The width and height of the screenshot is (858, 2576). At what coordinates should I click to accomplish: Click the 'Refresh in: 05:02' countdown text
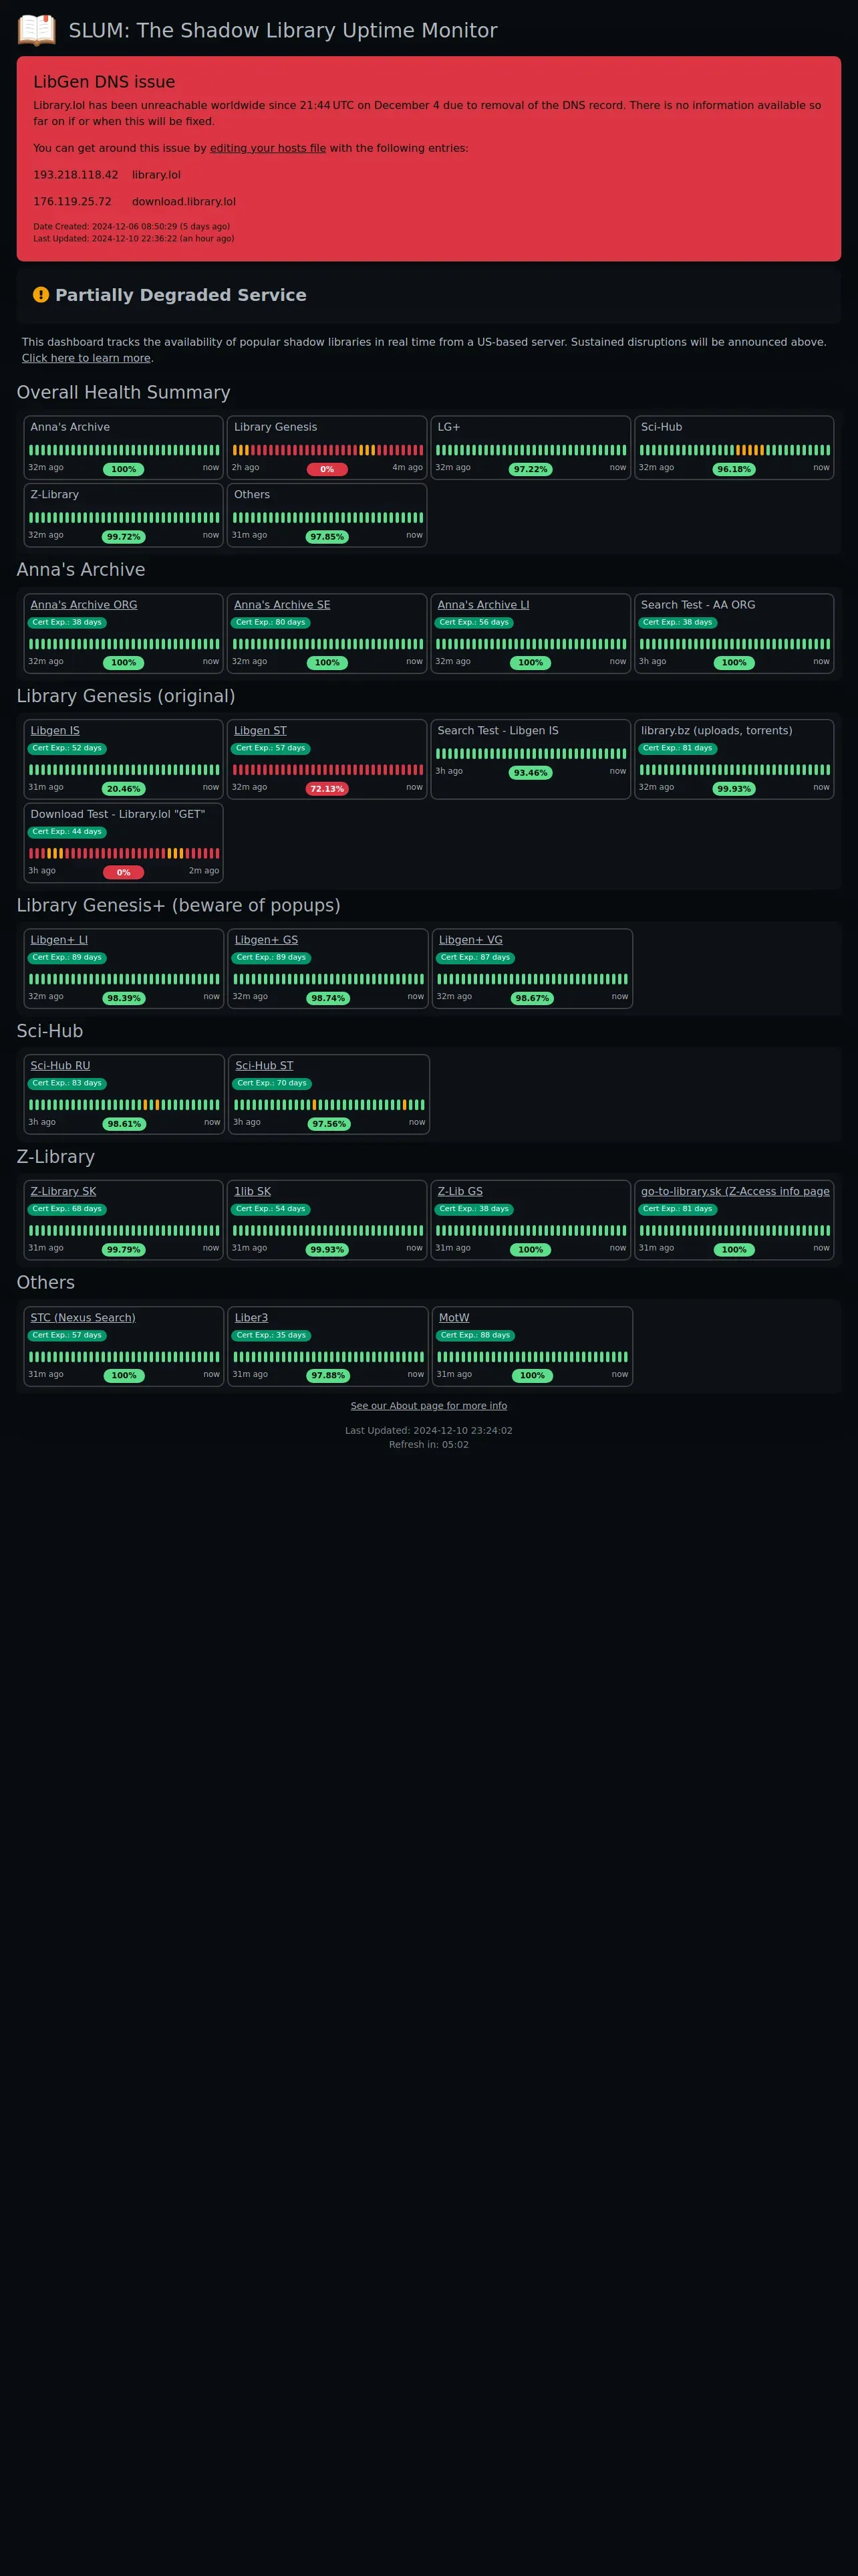tap(428, 1445)
